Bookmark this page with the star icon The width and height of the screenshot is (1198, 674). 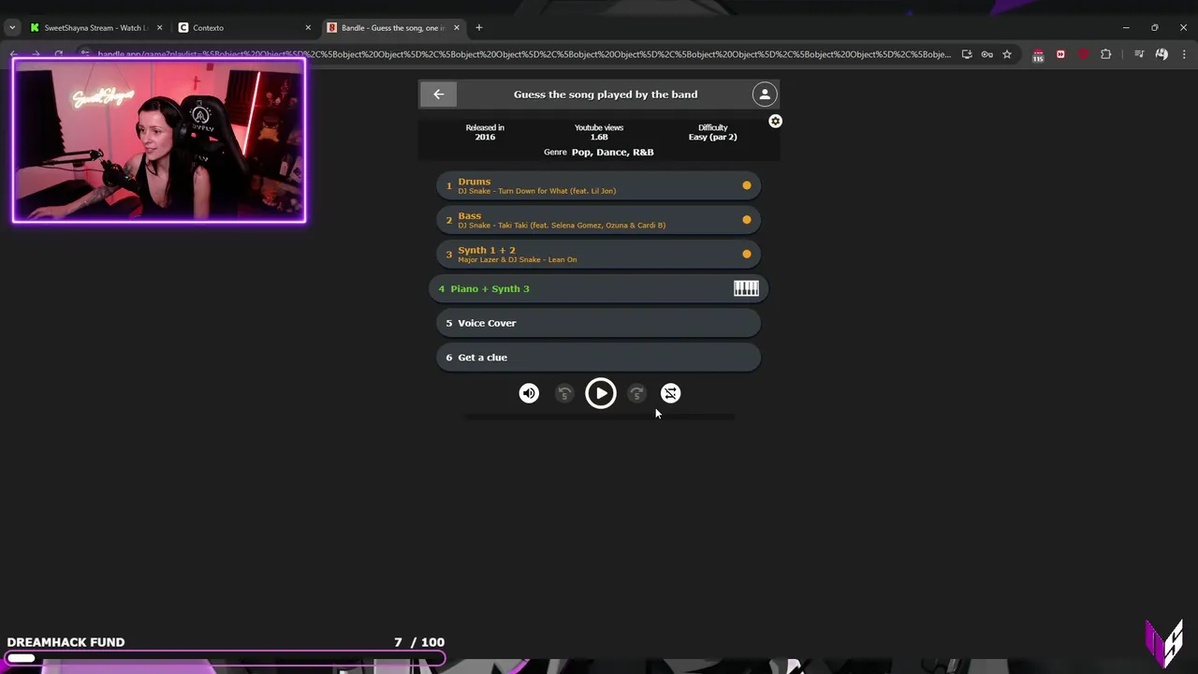tap(1007, 54)
